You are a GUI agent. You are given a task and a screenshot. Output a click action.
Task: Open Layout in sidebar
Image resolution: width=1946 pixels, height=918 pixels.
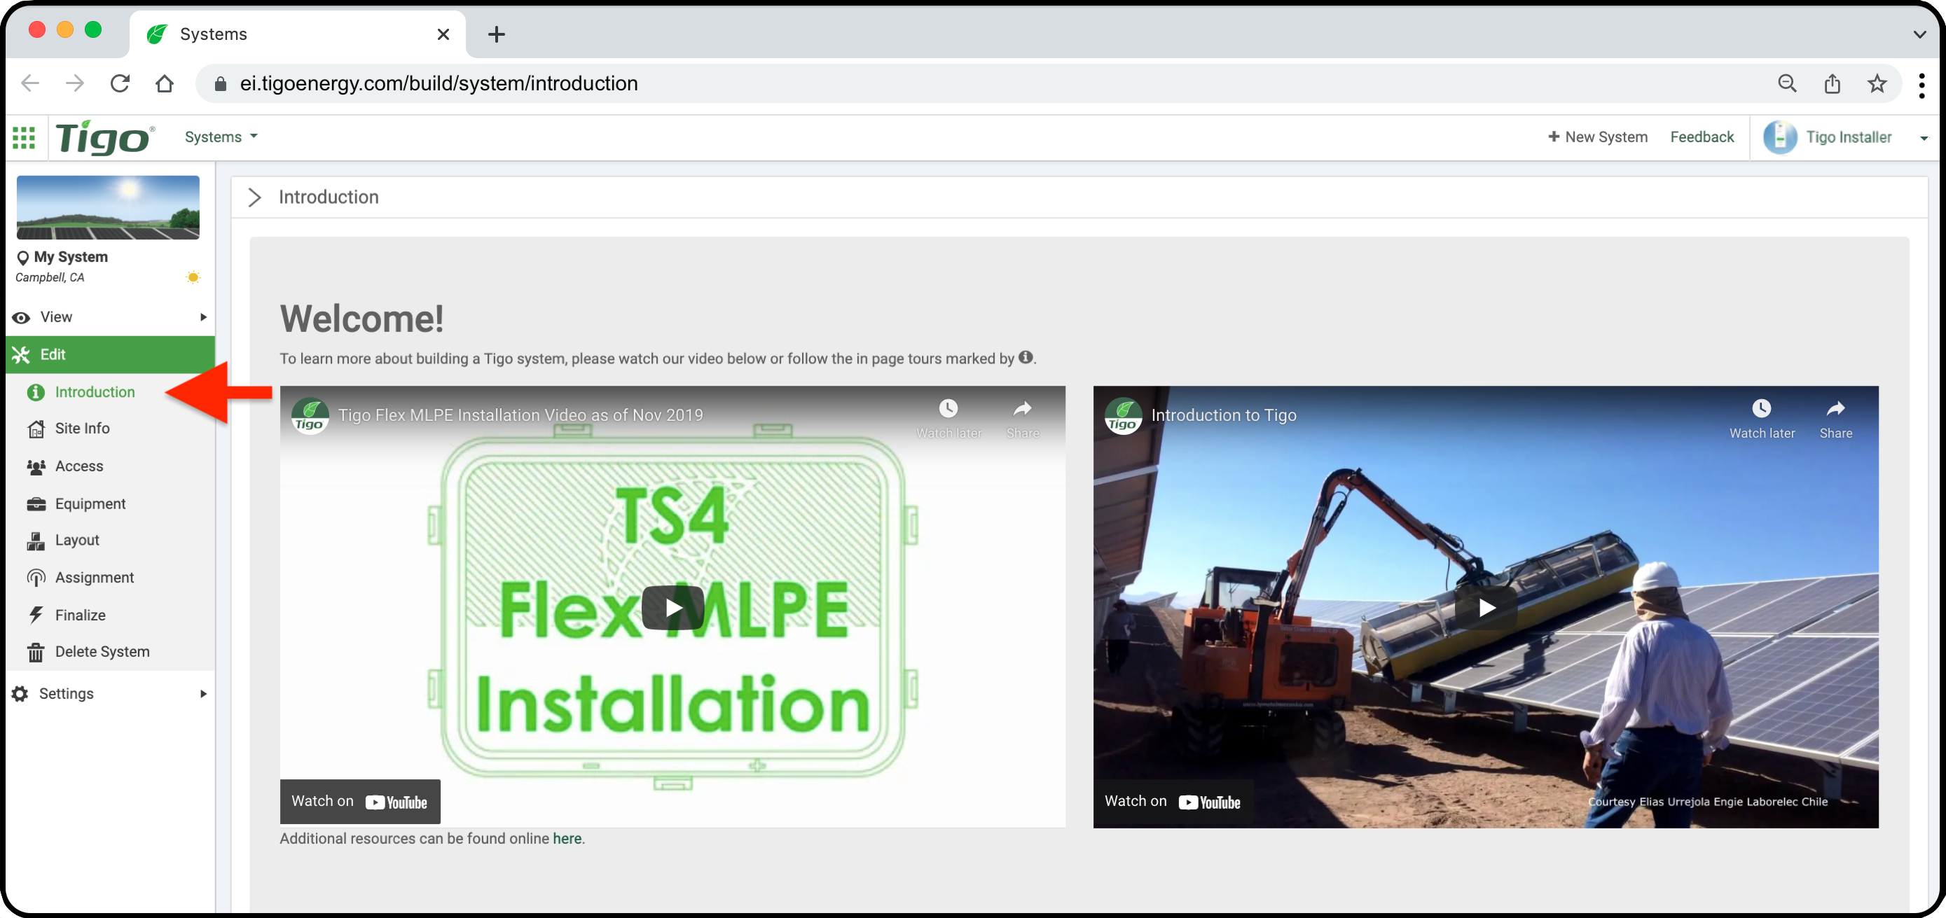tap(76, 540)
